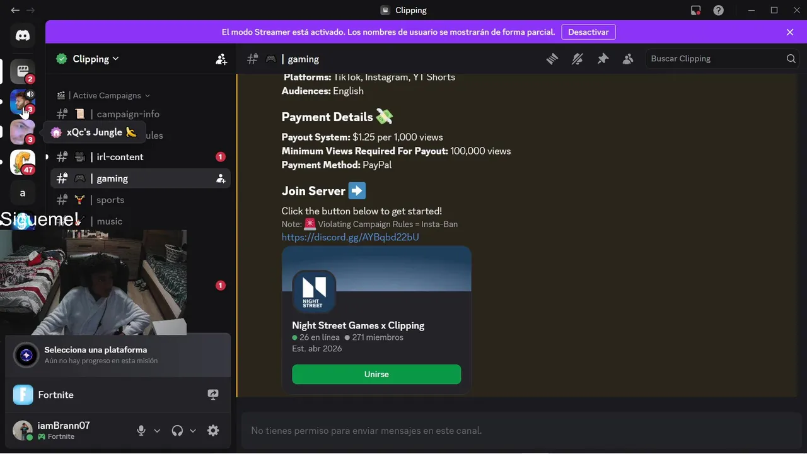This screenshot has width=807, height=454.
Task: Dismiss the Streamer mode banner
Action: pyautogui.click(x=790, y=32)
